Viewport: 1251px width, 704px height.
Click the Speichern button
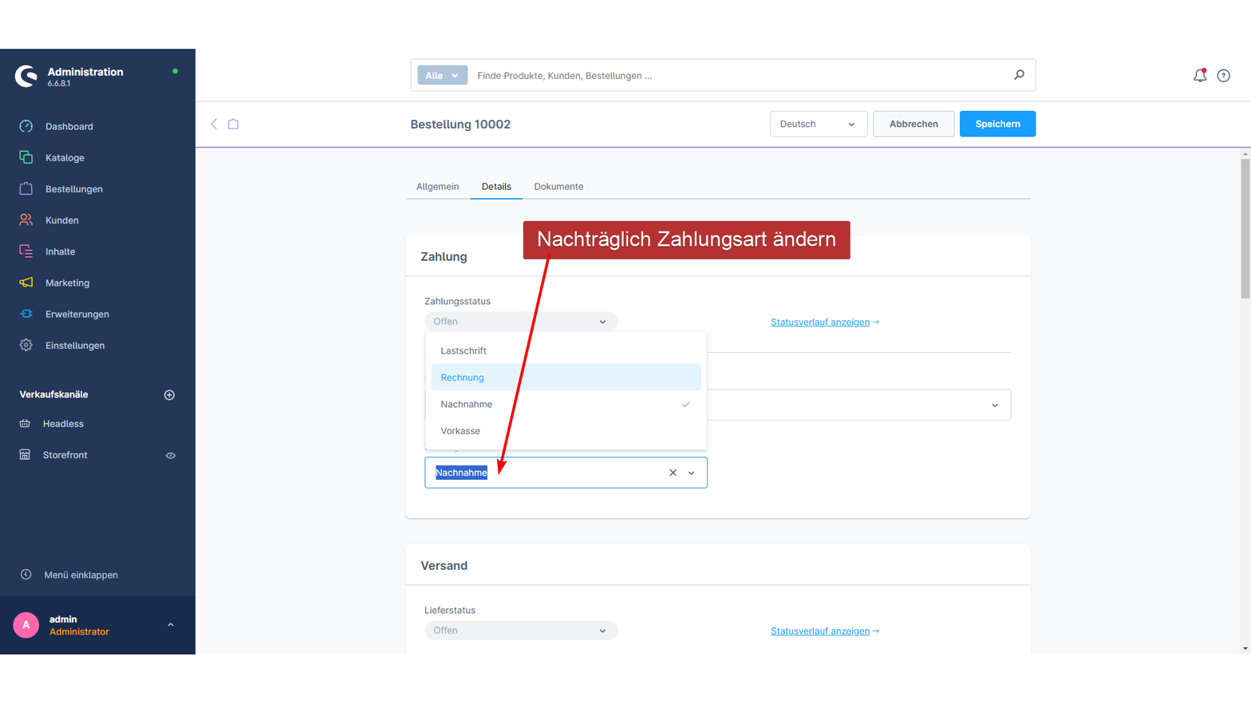coord(997,124)
